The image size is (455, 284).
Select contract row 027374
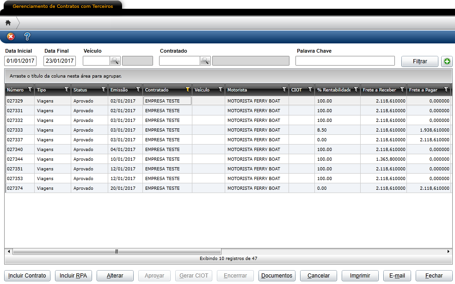228,188
